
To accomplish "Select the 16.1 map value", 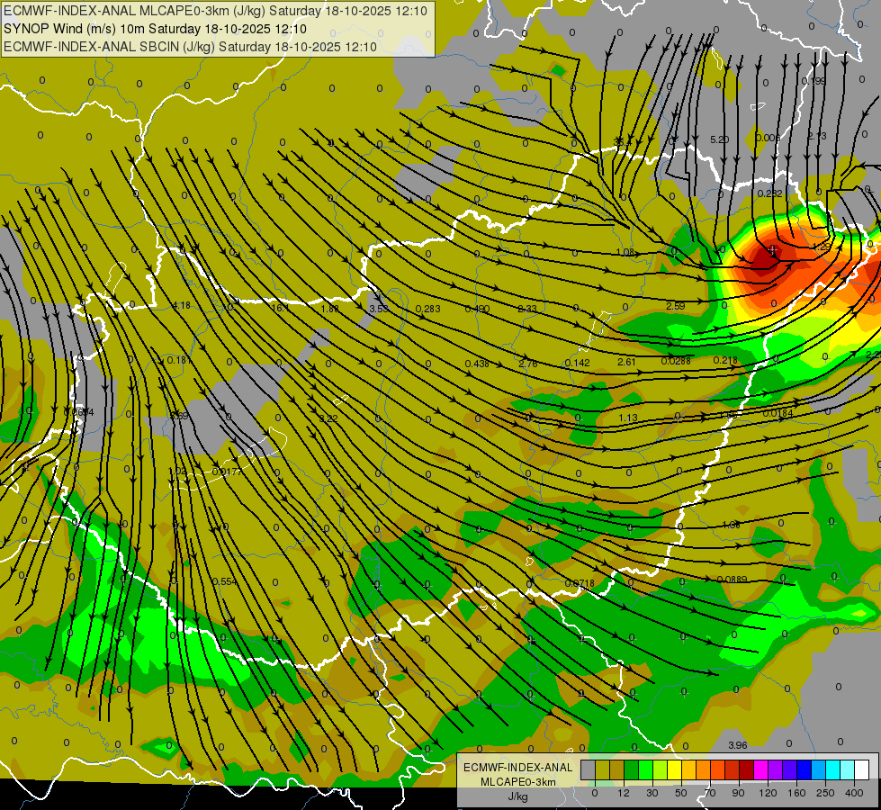I will pos(281,308).
